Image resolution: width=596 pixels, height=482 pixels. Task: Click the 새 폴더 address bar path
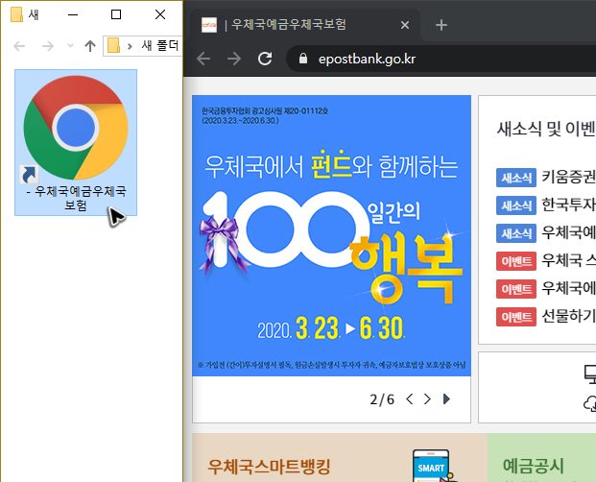(159, 46)
